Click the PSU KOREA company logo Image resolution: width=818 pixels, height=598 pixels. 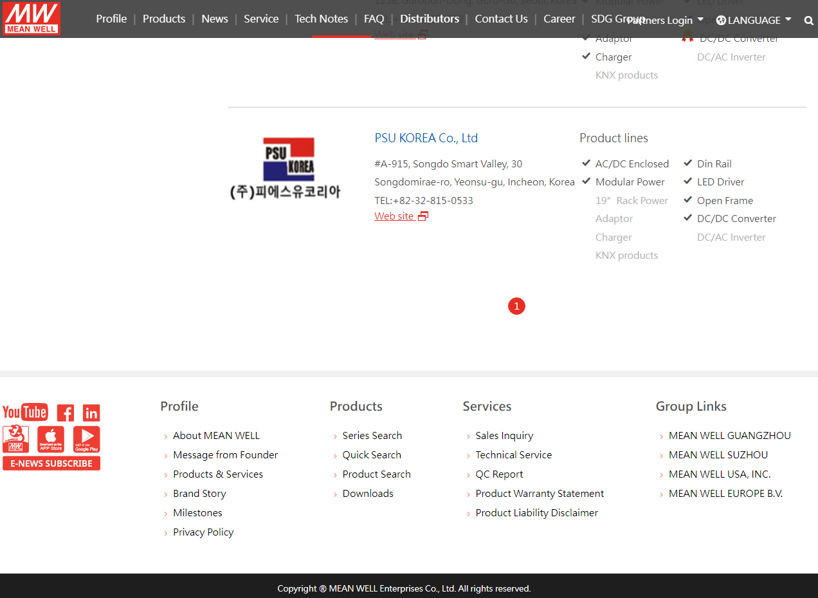[286, 168]
